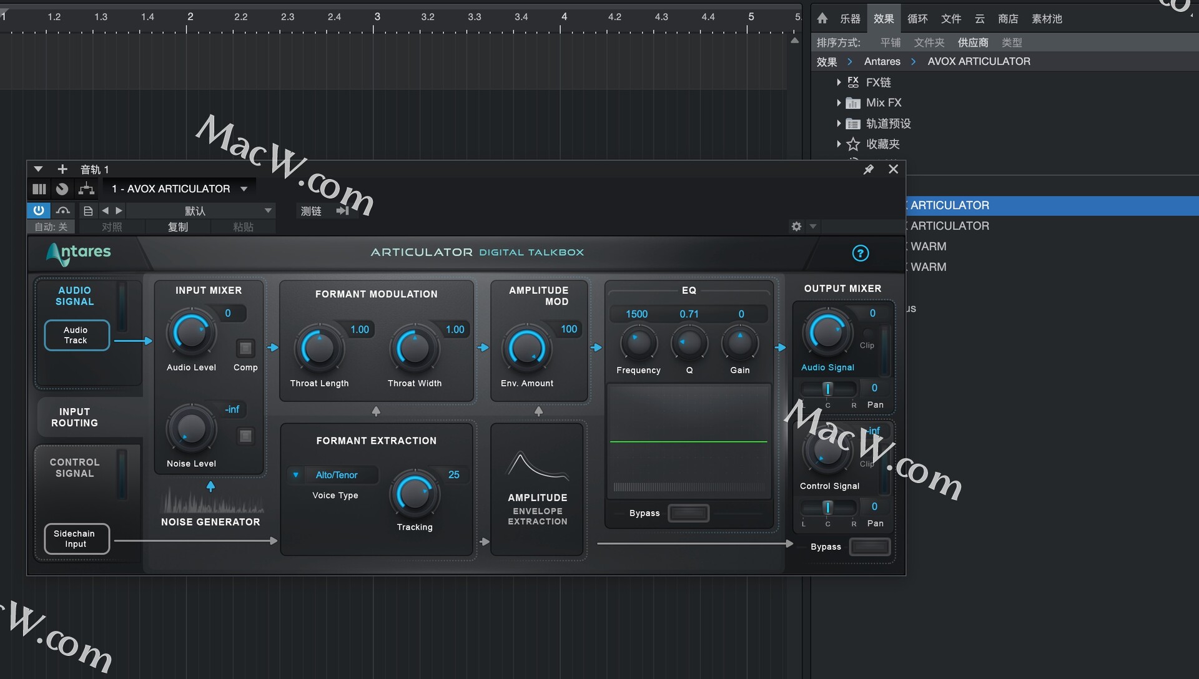Click the 复制 copy button
Image resolution: width=1199 pixels, height=679 pixels.
pos(178,227)
